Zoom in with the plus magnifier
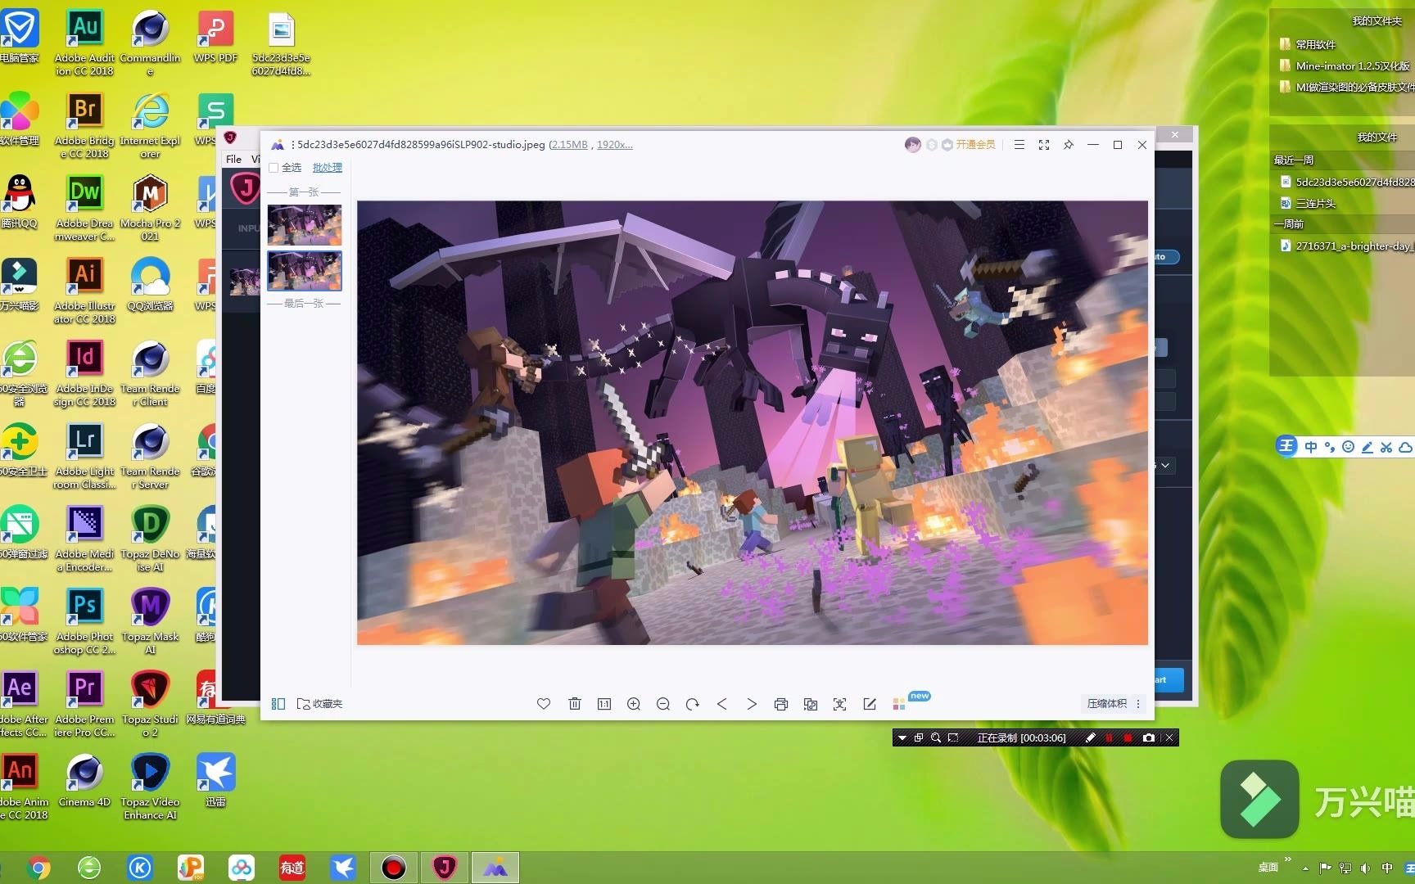Screen dimensions: 1415x884 pos(634,704)
